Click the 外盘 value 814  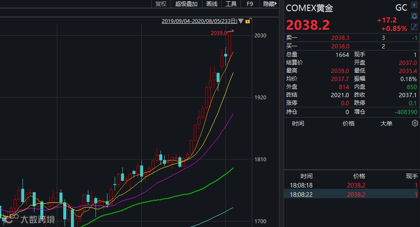[344, 87]
